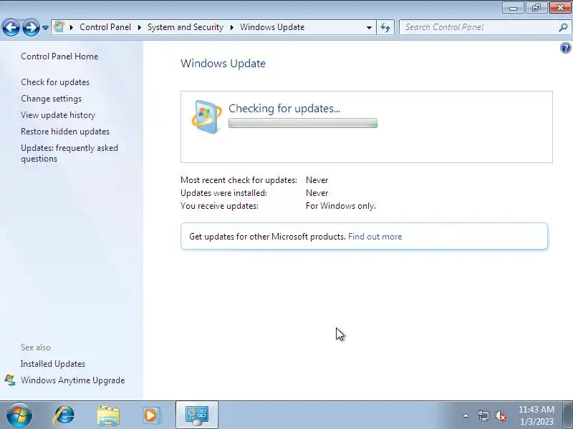This screenshot has height=429, width=573.
Task: Open the recent pages dropdown arrow
Action: [x=45, y=28]
